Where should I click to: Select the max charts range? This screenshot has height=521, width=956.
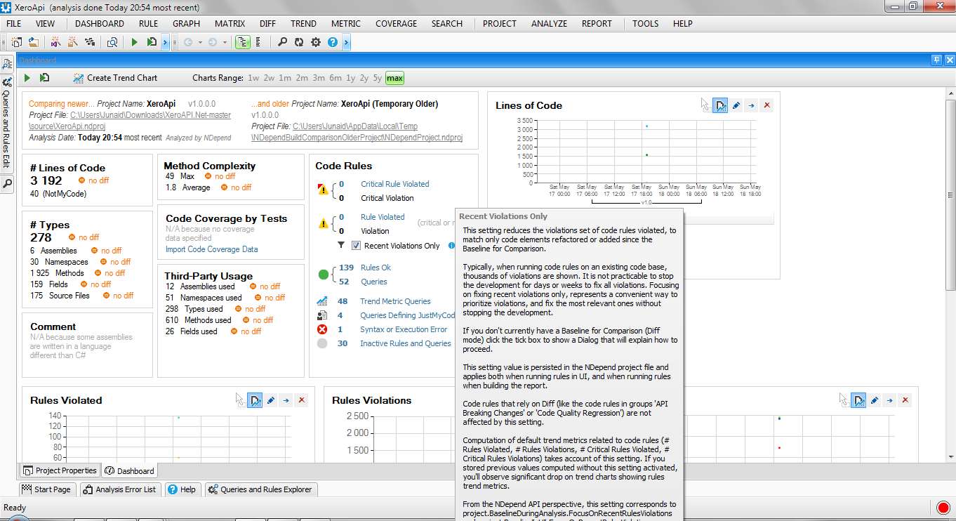(x=394, y=78)
